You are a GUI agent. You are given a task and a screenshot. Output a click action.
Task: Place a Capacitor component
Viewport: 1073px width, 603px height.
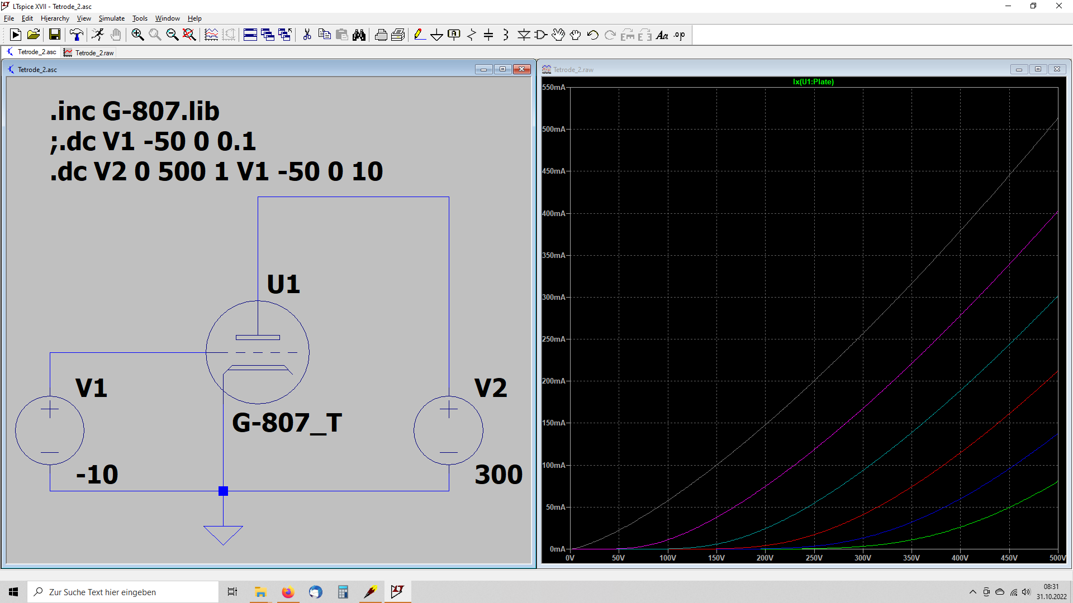click(488, 35)
